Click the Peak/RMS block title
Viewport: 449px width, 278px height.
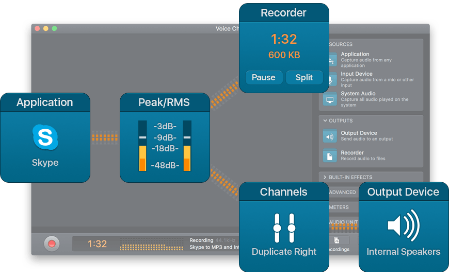(x=164, y=102)
